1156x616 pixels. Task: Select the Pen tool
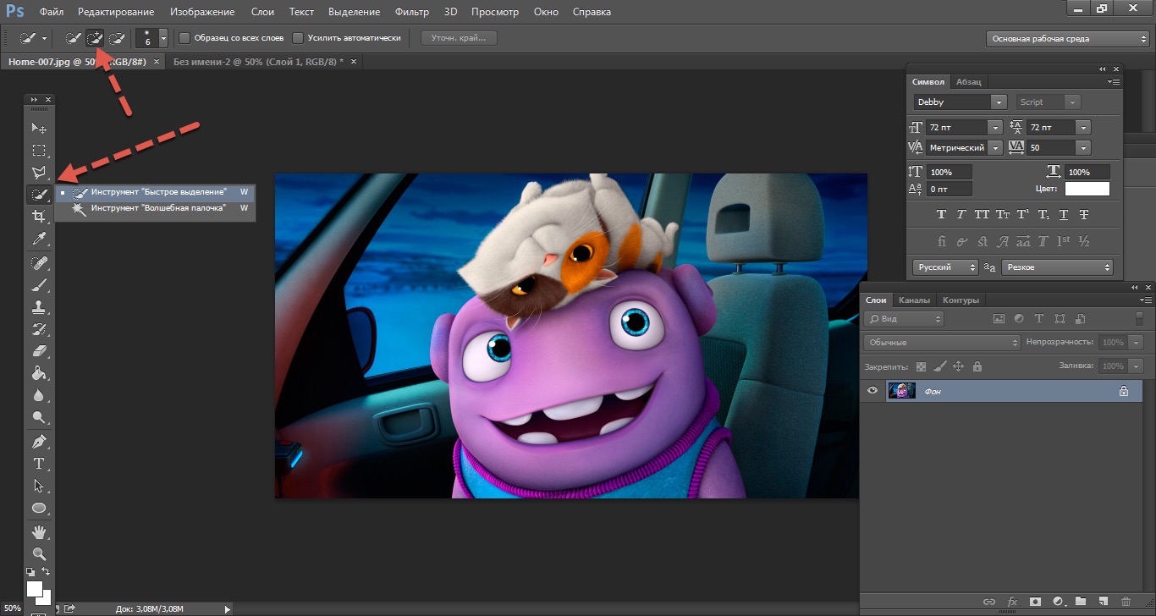(39, 442)
